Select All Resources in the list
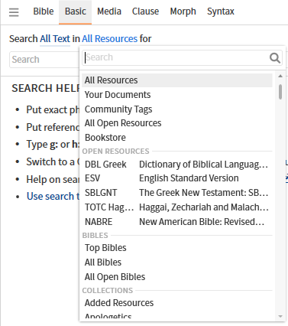Image resolution: width=288 pixels, height=326 pixels. pyautogui.click(x=177, y=80)
